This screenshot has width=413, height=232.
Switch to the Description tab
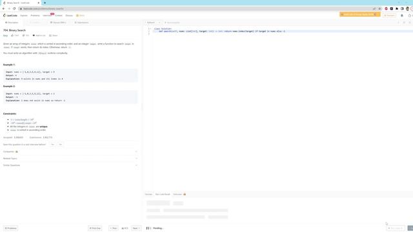coord(12,23)
